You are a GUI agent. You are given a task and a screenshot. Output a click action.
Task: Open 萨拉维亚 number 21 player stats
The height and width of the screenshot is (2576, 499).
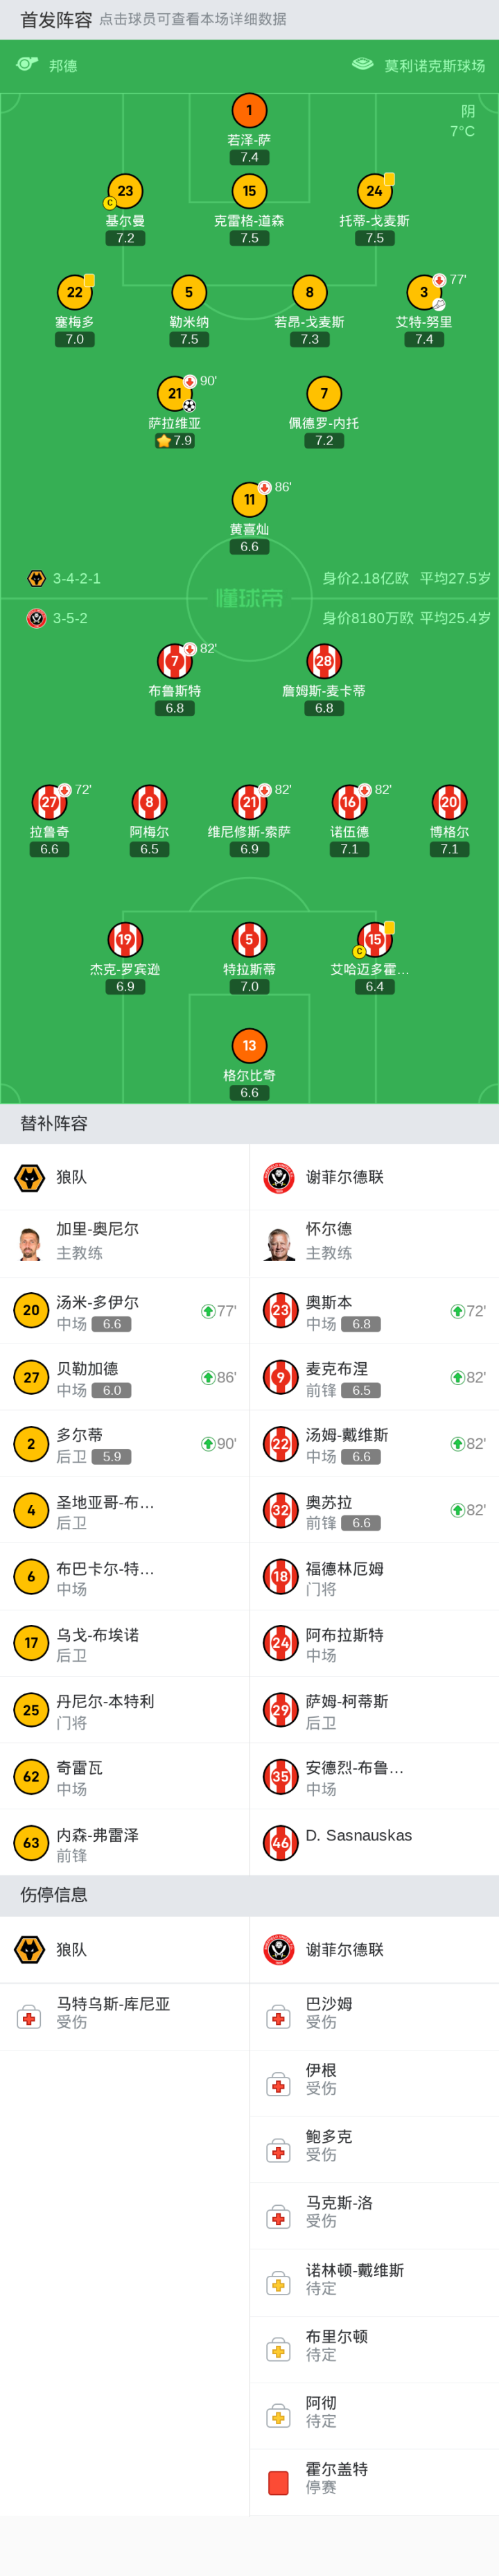(175, 393)
